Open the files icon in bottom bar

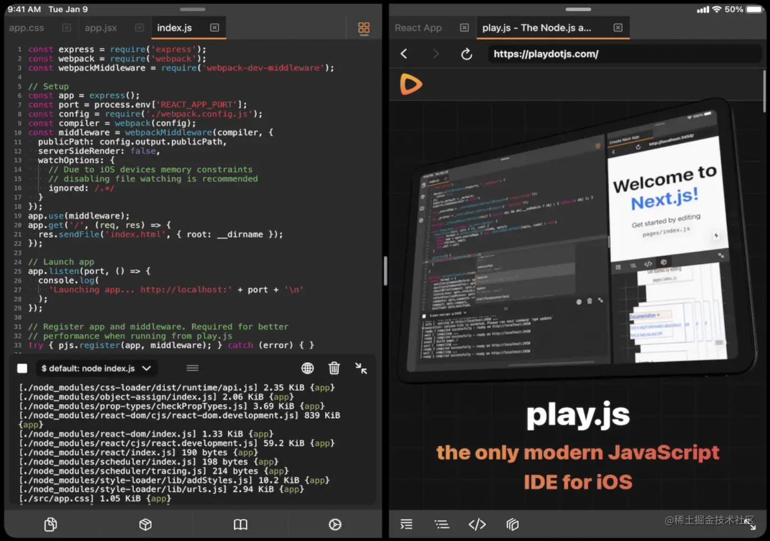point(50,524)
